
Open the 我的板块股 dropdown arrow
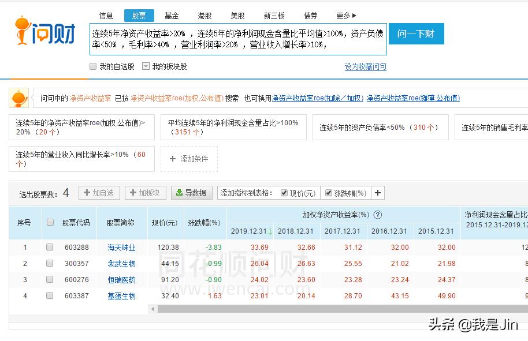tap(146, 66)
